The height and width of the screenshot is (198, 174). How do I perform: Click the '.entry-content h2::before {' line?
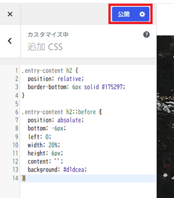[x=62, y=112]
